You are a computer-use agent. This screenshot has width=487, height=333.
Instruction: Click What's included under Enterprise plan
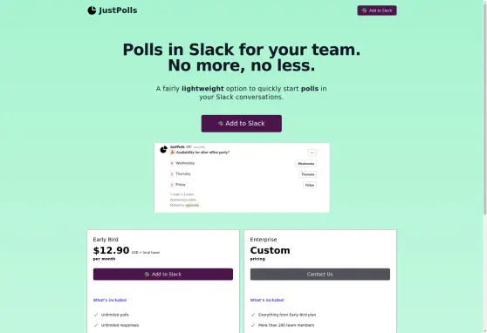coord(267,300)
